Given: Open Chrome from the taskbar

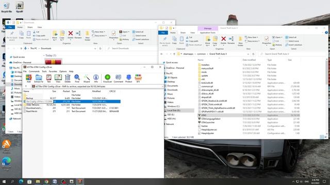Looking at the screenshot, I should click(46, 181).
